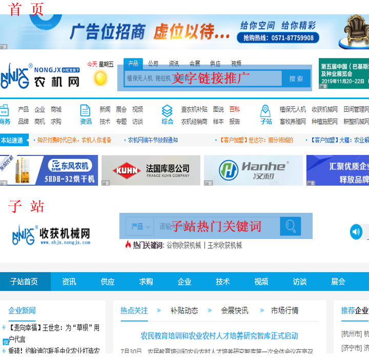The image size is (369, 359).
Task: Click the magnifier search icon in substation search
Action: [291, 226]
